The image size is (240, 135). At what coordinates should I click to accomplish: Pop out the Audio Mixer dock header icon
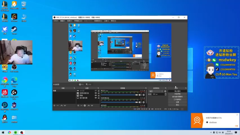146,88
